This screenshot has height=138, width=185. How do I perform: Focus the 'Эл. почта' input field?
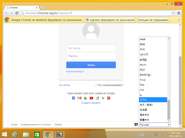(x=91, y=48)
